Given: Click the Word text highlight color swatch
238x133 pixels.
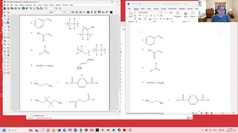Looking at the screenshot, I should pyautogui.click(x=145, y=19).
